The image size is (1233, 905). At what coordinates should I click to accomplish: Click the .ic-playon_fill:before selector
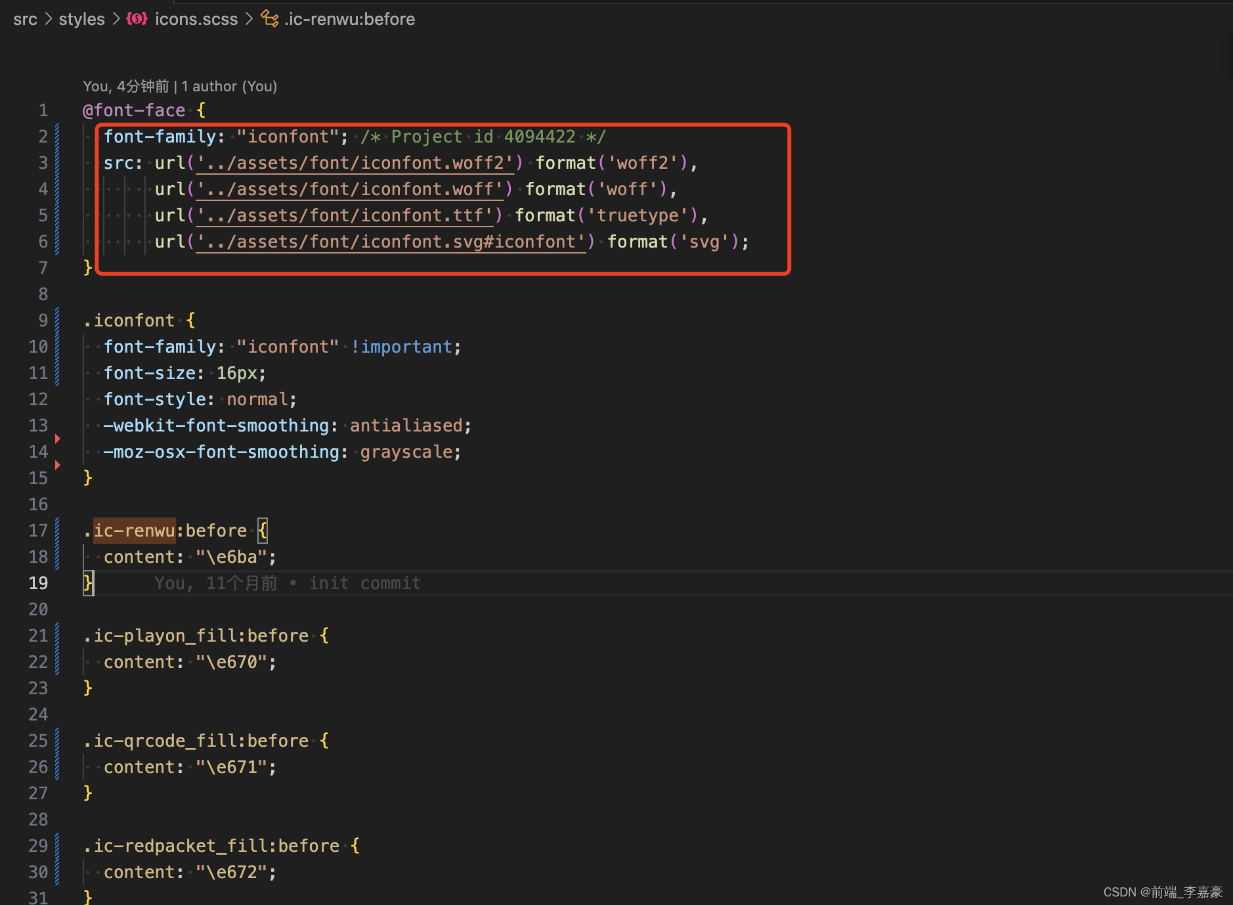pos(196,636)
